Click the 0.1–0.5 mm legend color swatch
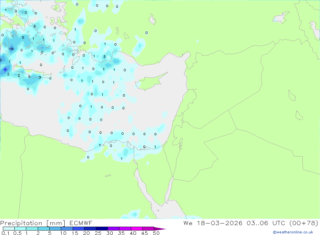 (x=9, y=229)
